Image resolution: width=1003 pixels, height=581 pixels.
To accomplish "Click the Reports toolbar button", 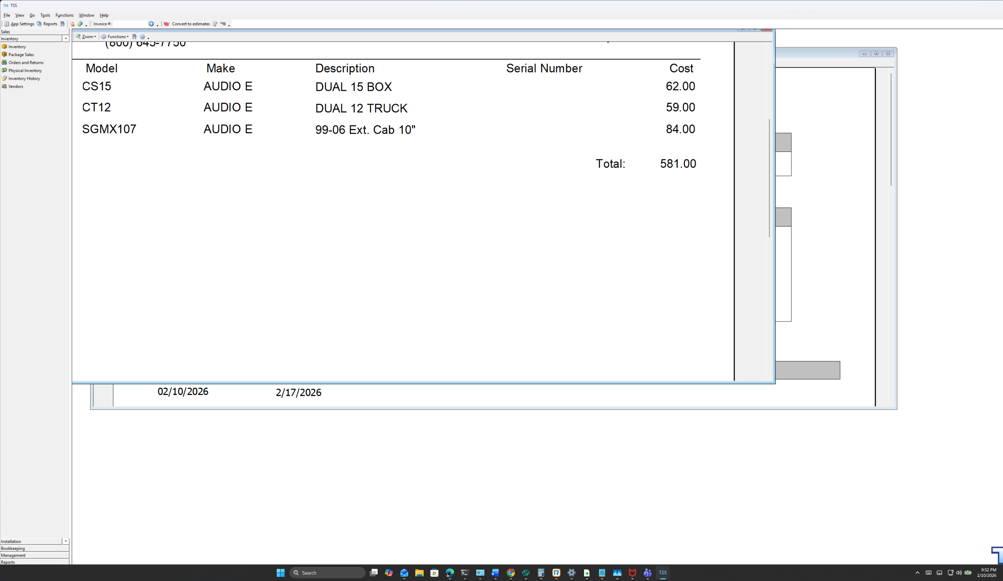I will tap(47, 24).
